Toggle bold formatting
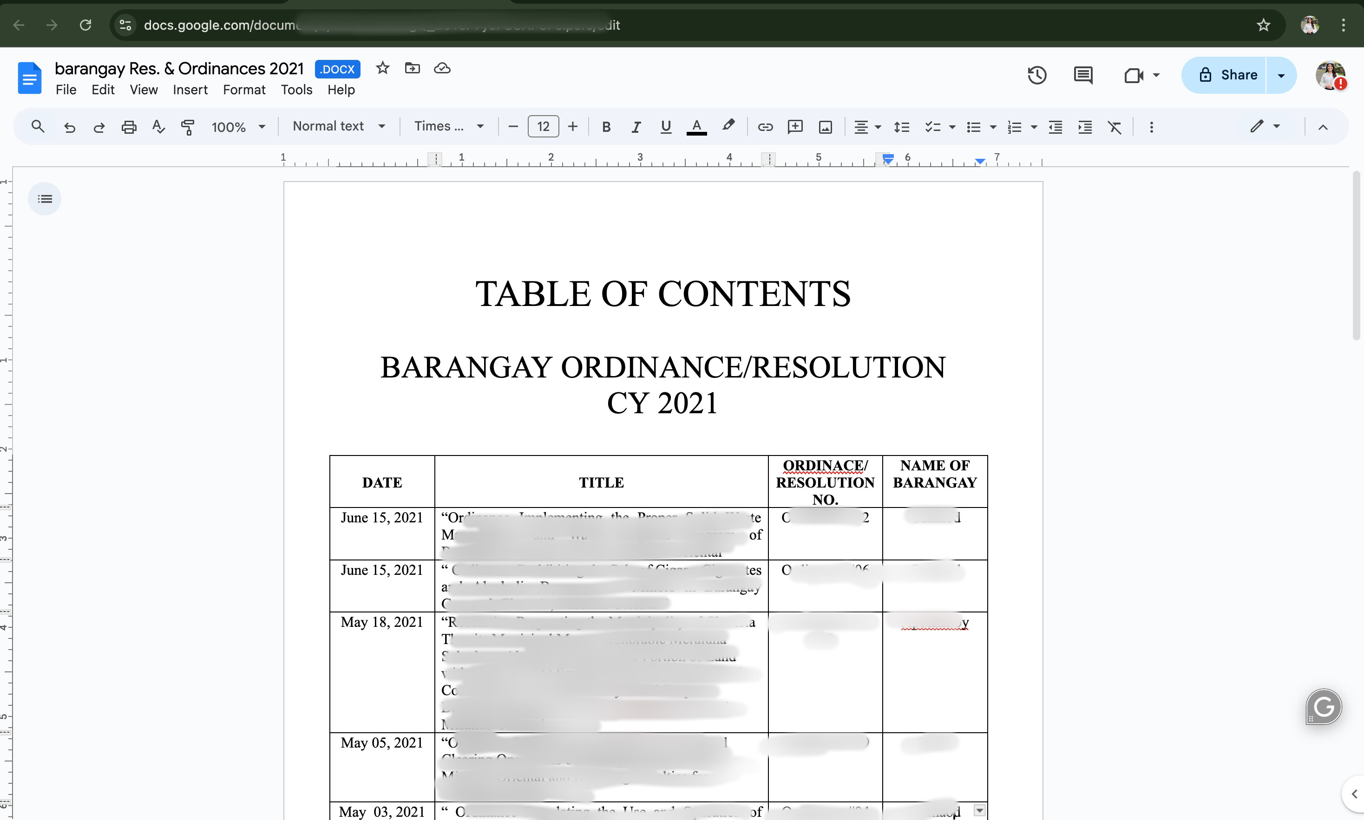This screenshot has width=1364, height=820. click(606, 127)
